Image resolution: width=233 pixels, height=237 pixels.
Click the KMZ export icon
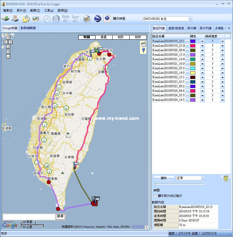coord(107,19)
